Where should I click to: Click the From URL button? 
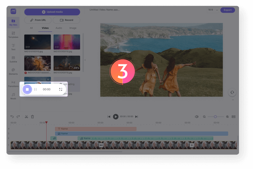click(38, 20)
